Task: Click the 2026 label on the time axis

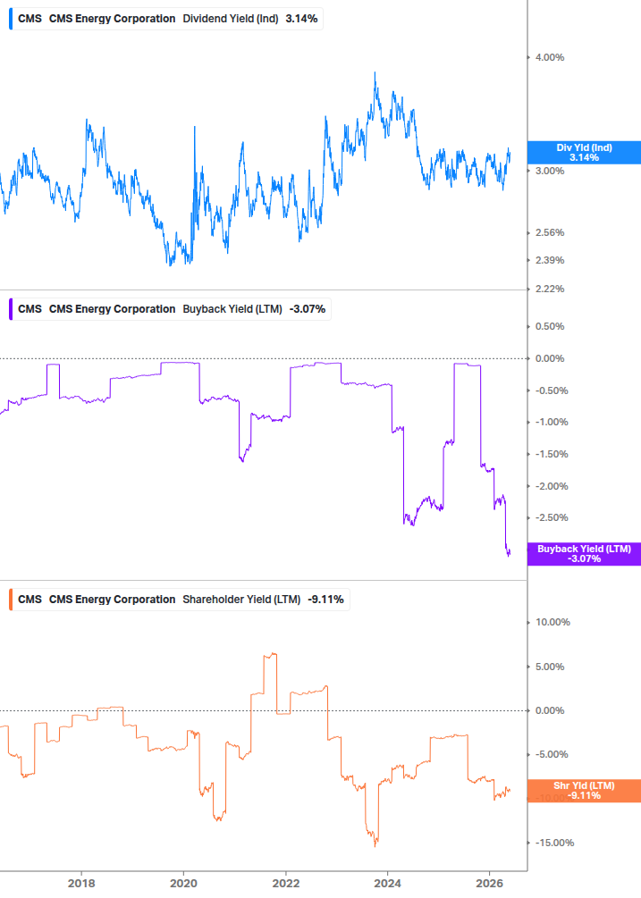Action: pyautogui.click(x=490, y=883)
